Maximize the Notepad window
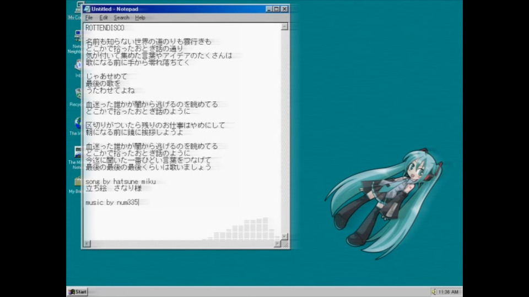Screen dimensions: 529x297 coord(276,9)
